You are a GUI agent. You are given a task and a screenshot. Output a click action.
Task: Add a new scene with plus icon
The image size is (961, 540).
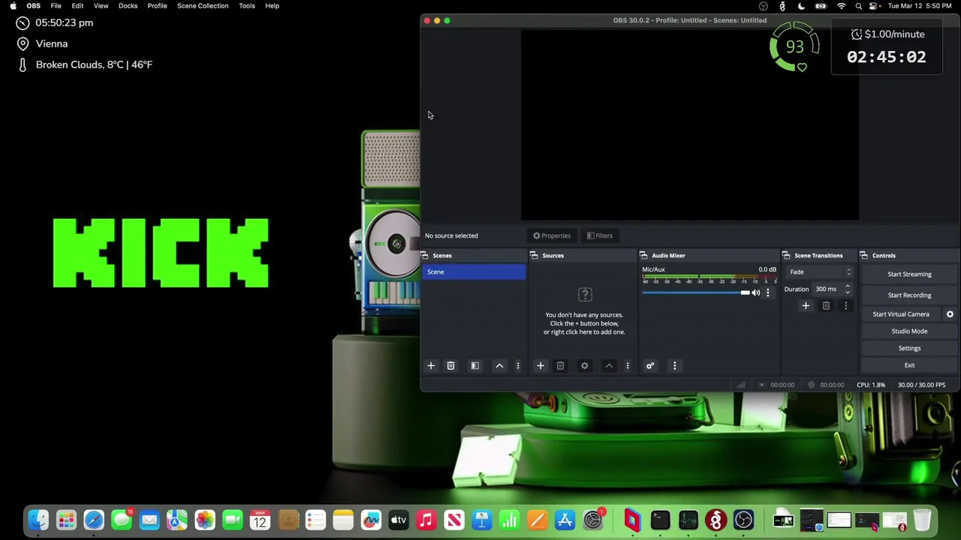click(431, 366)
